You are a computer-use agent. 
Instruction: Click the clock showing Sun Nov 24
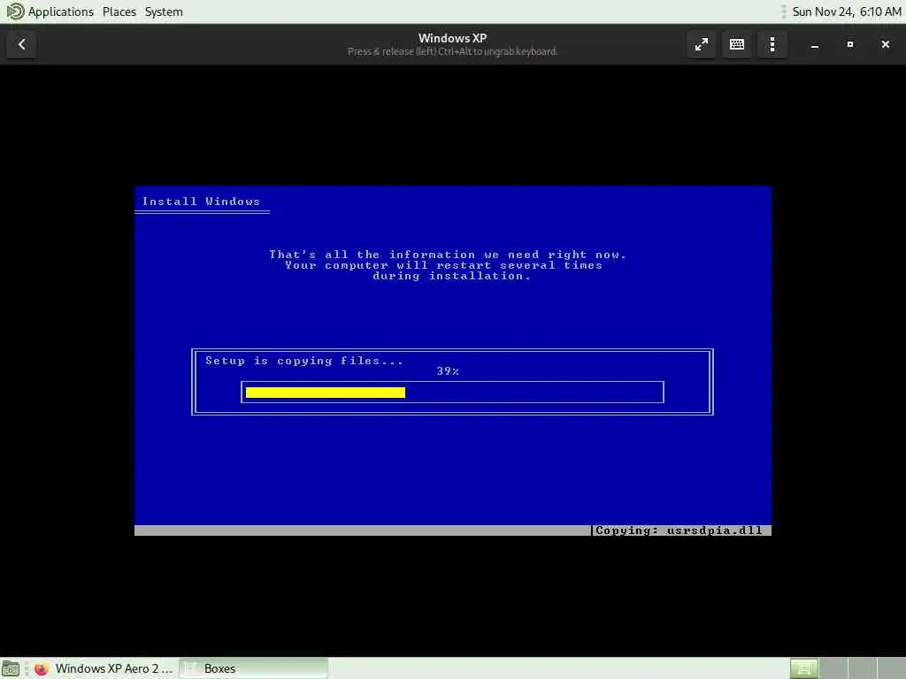point(847,11)
